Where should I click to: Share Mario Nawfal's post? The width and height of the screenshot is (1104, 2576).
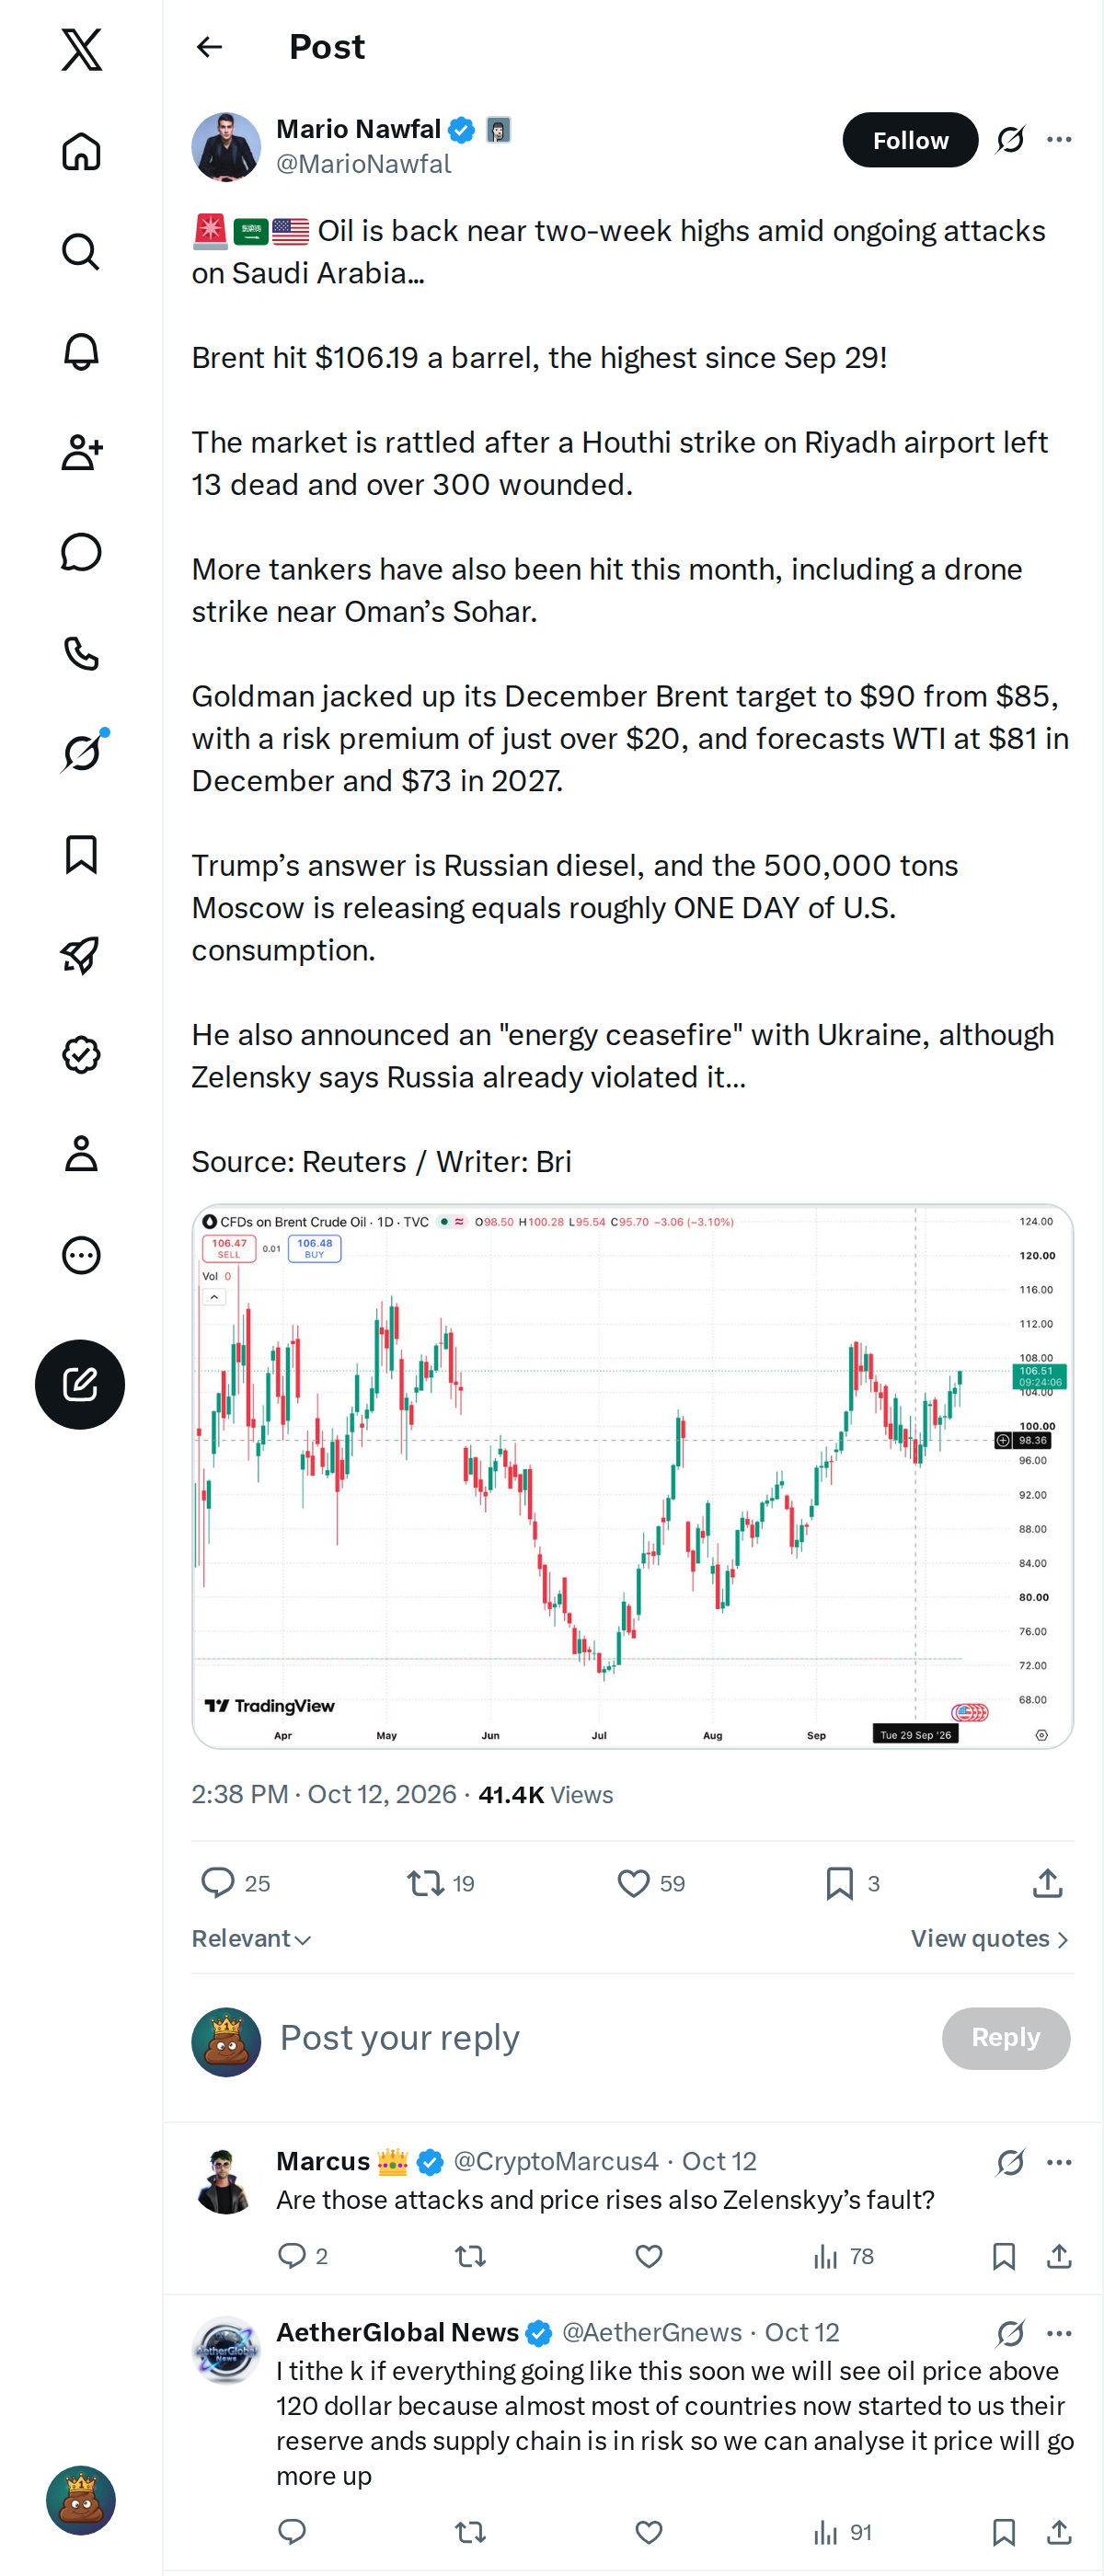pos(1047,1883)
